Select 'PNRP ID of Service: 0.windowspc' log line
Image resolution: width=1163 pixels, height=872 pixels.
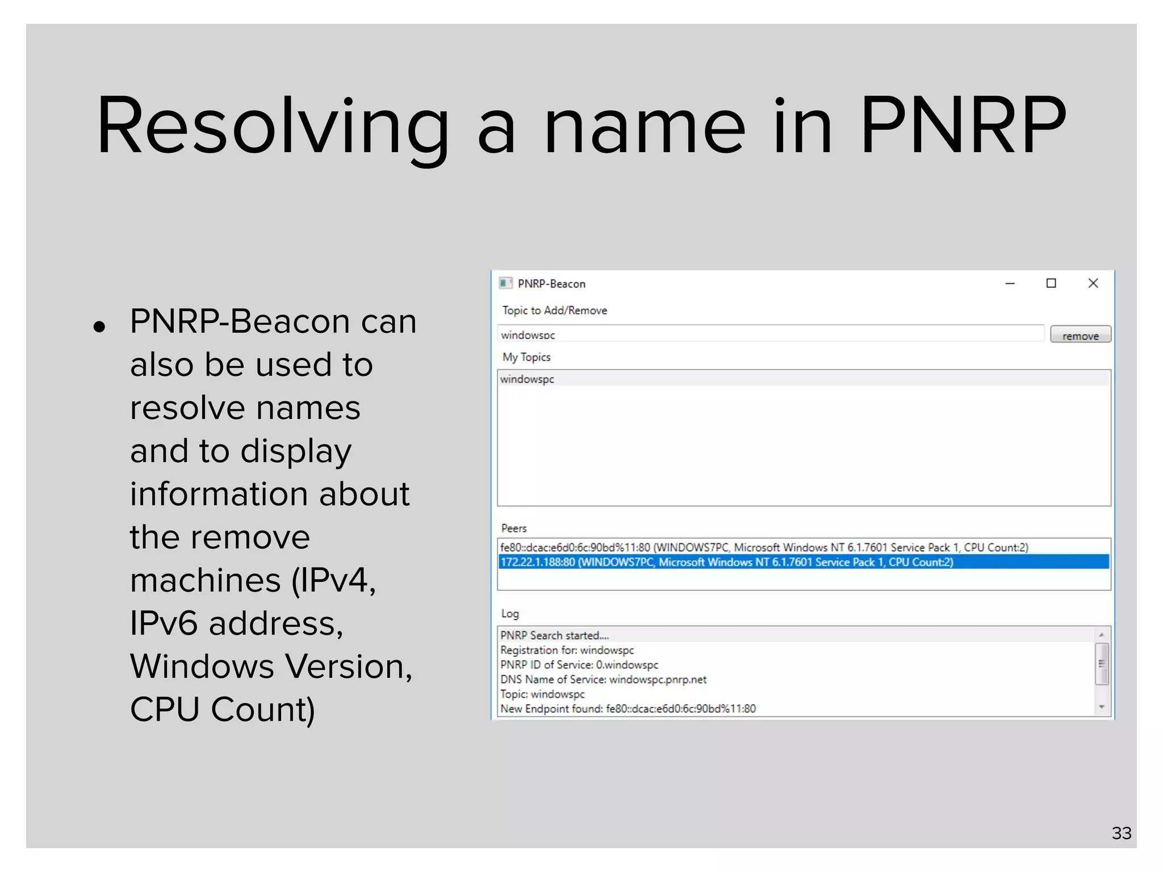click(796, 665)
